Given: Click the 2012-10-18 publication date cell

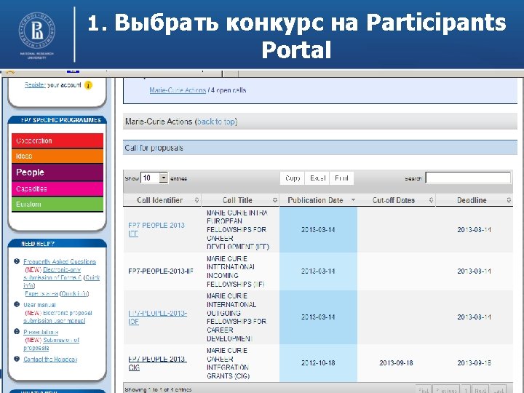Looking at the screenshot, I should click(x=318, y=363).
